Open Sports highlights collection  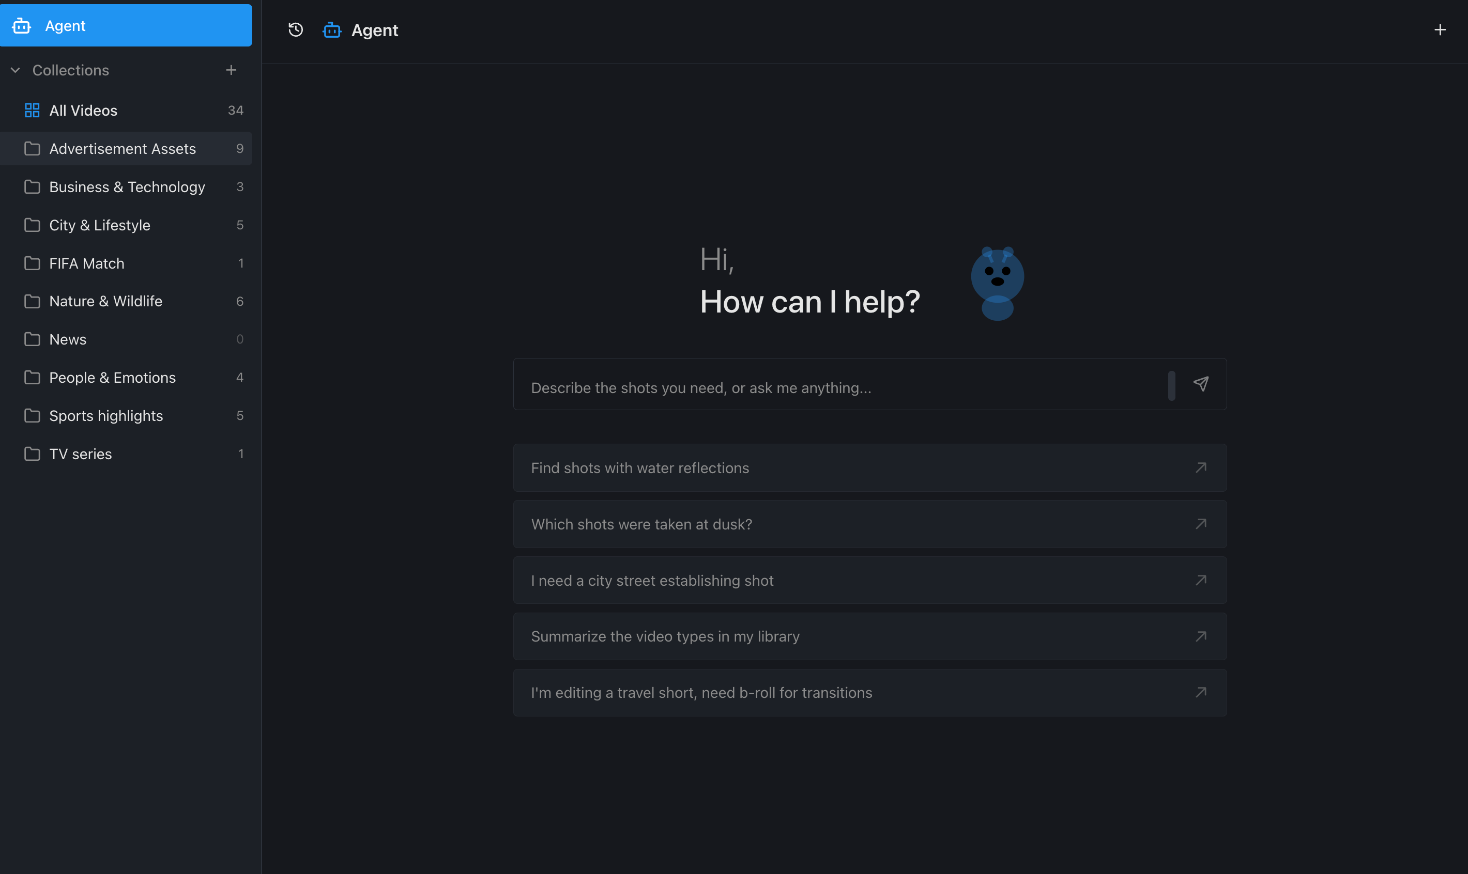[126, 416]
